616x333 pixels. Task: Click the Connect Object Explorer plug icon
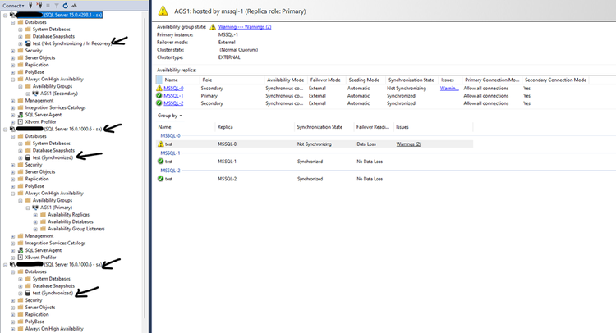pos(30,6)
